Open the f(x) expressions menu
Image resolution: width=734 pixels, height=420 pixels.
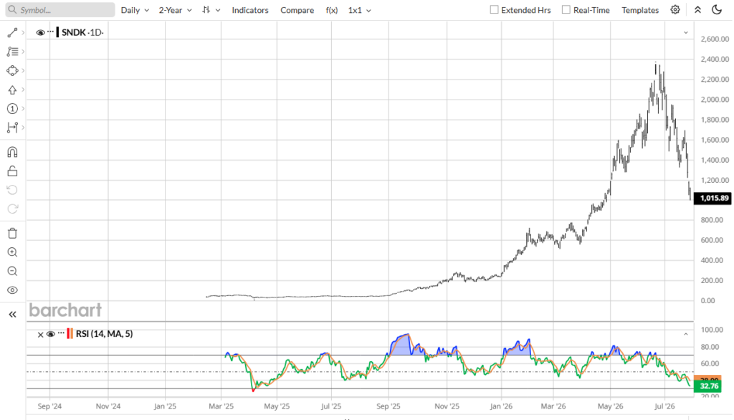[331, 10]
